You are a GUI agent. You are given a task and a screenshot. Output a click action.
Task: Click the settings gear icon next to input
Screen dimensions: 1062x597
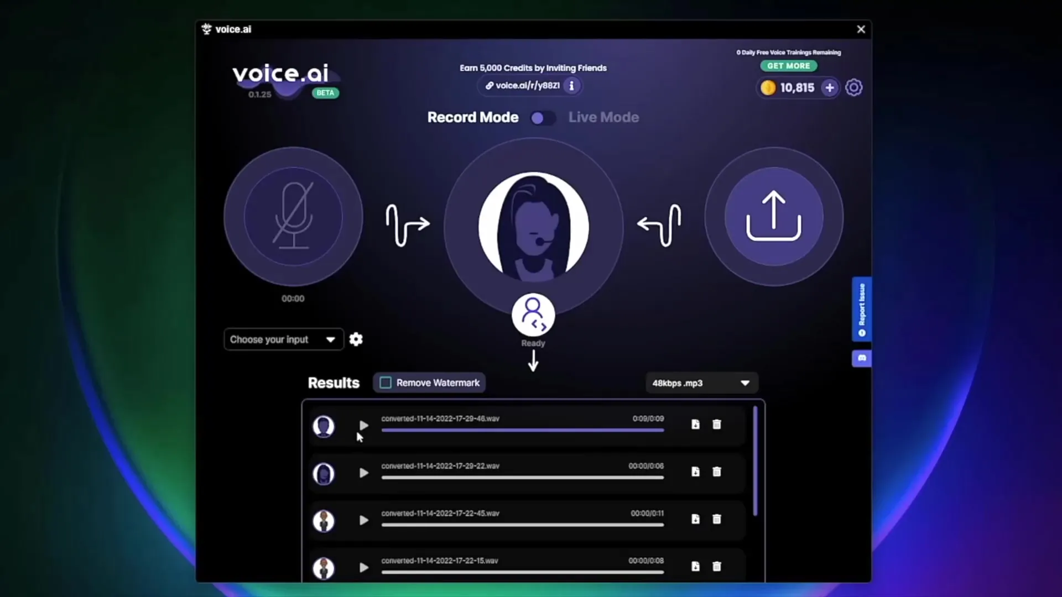click(356, 339)
